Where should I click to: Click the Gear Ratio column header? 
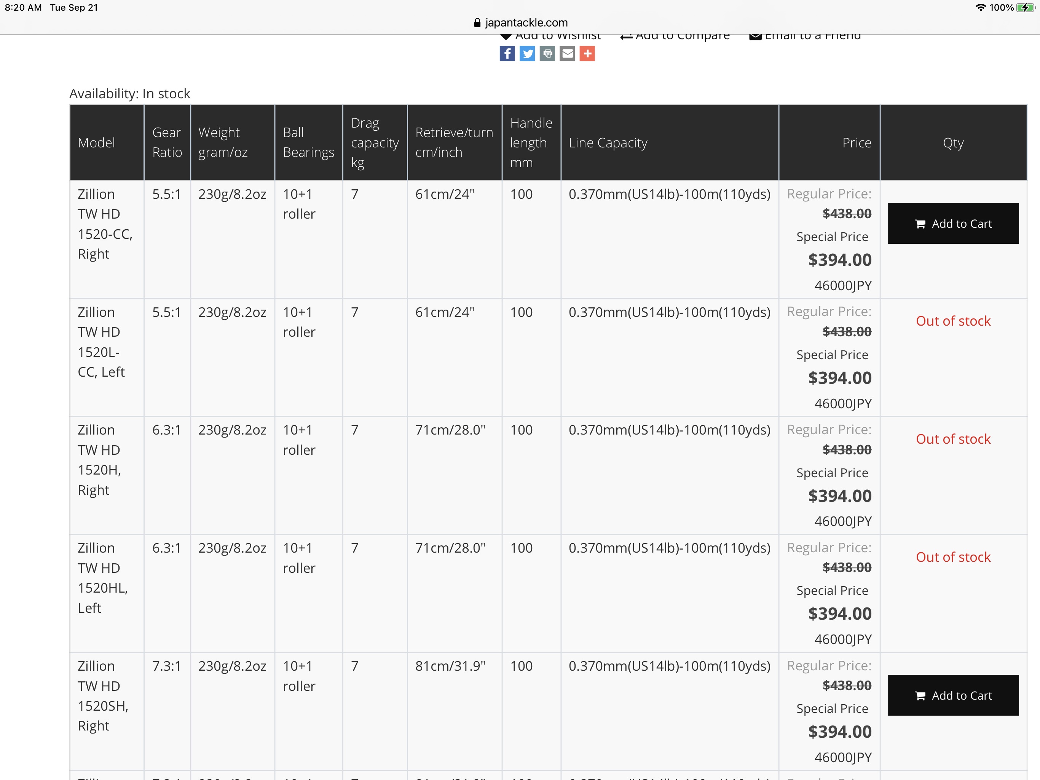pyautogui.click(x=167, y=142)
